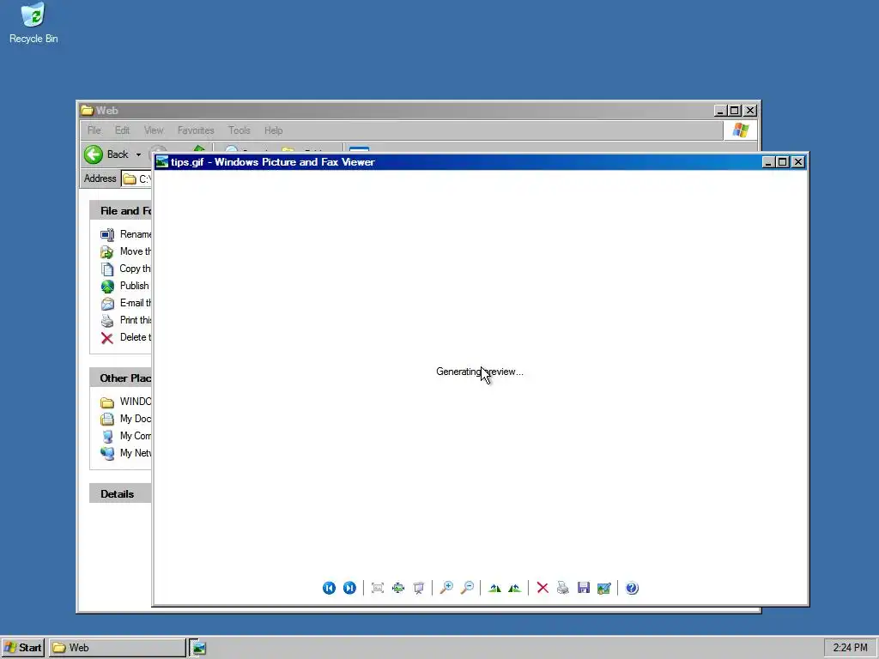Click the Zoom In magnifier icon
Viewport: 879px width, 659px height.
(x=446, y=588)
